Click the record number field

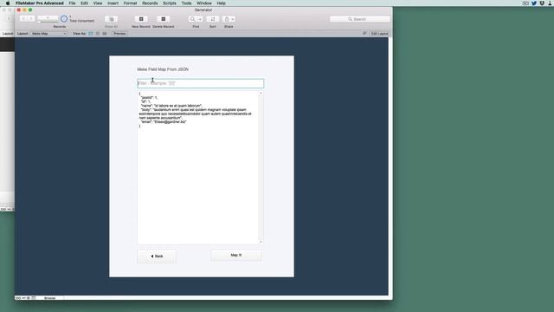[48, 17]
